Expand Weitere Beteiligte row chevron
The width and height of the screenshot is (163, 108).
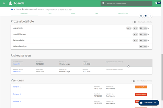click(x=149, y=47)
